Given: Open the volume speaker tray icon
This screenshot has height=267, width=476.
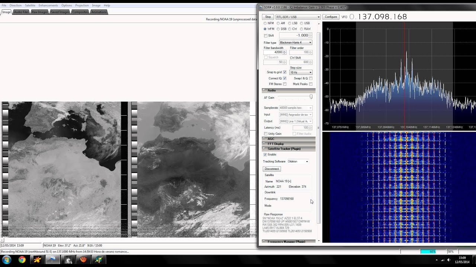Looking at the screenshot, I should (449, 260).
